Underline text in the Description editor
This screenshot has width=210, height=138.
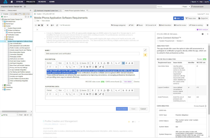99,63
